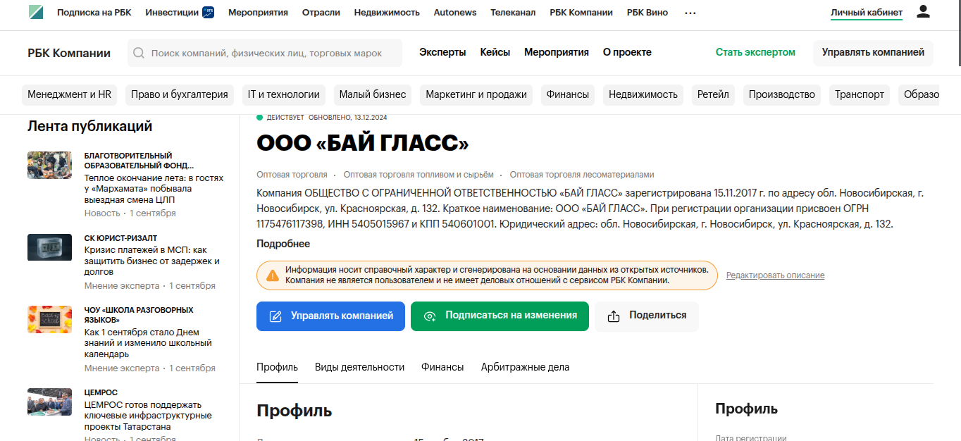The image size is (961, 441).
Task: Open РБК Компании in the top bar
Action: pos(581,13)
